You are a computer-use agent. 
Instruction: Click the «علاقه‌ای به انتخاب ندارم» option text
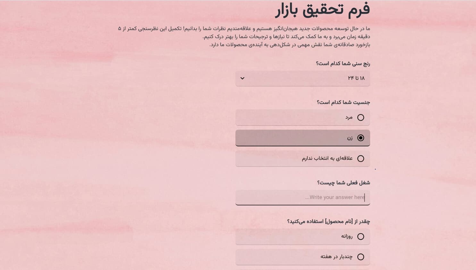[327, 158]
